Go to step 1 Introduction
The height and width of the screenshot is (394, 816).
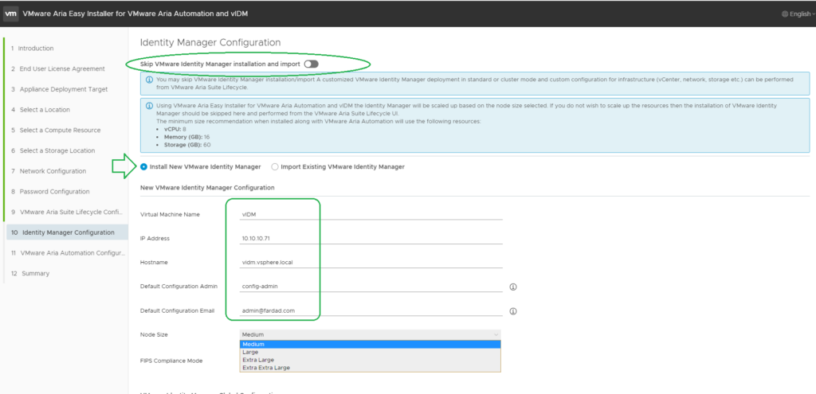click(x=32, y=49)
